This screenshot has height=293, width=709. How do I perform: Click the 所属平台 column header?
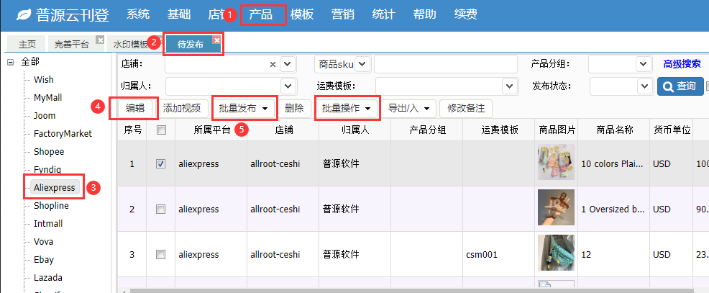[212, 130]
